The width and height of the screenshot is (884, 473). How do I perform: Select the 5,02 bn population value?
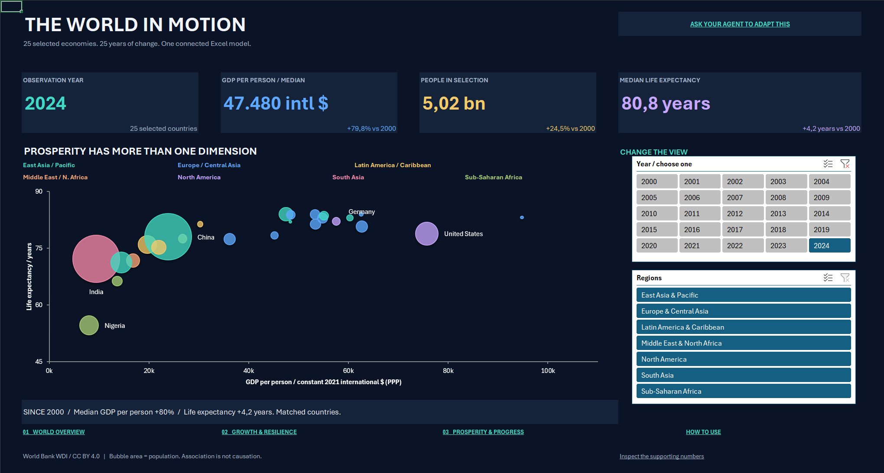454,104
